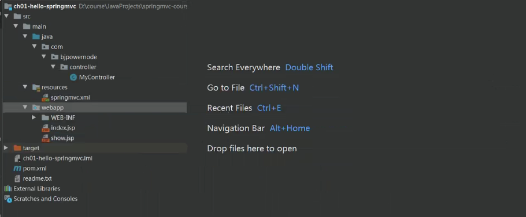Click the Scratches and Consoles icon
Viewport: 526px width, 217px height.
[x=8, y=199]
